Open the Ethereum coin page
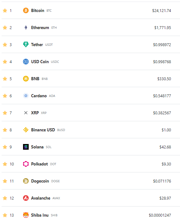This screenshot has height=222, width=180. click(40, 27)
